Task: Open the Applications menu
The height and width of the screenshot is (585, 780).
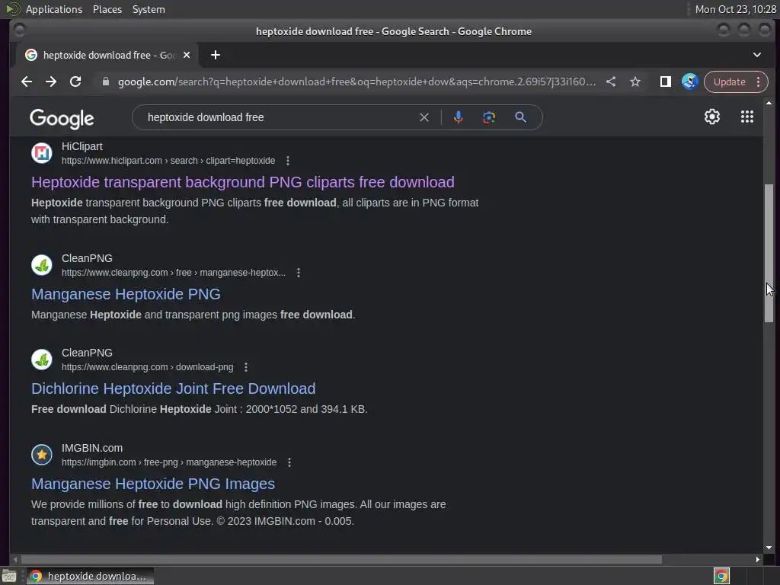Action: pos(54,9)
